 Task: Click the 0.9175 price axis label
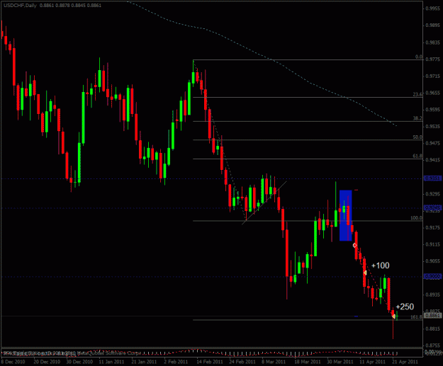(x=433, y=227)
